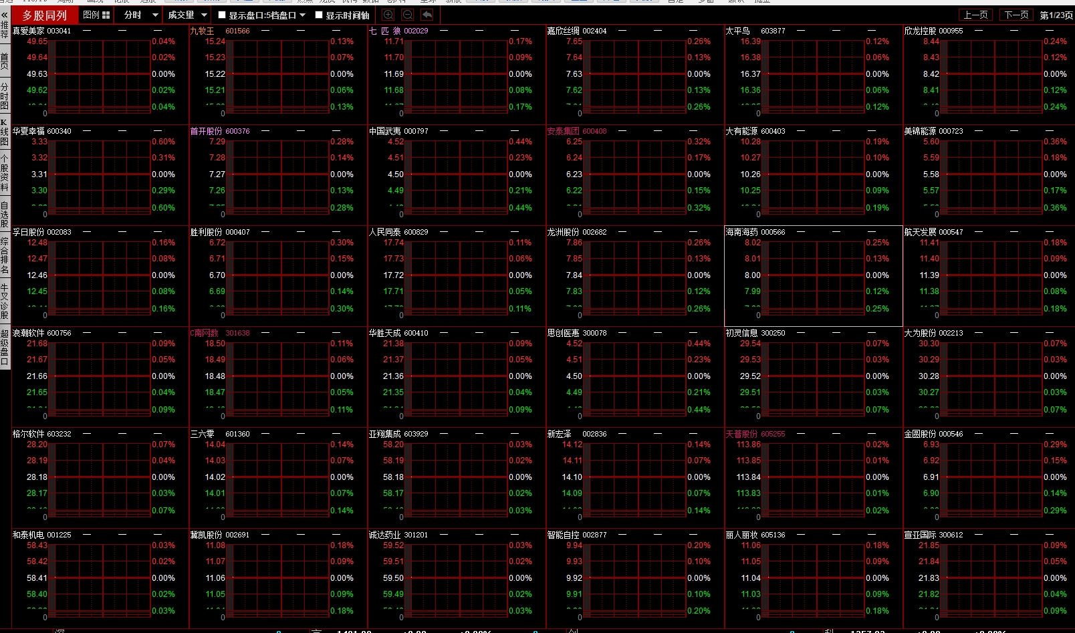Select the 多股同列 tab
Image resolution: width=1075 pixels, height=633 pixels.
[x=45, y=15]
